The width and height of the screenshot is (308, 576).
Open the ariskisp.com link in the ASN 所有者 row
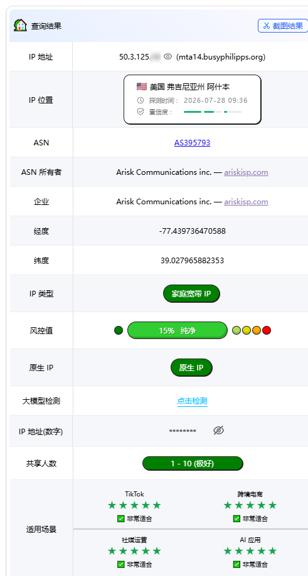(247, 172)
